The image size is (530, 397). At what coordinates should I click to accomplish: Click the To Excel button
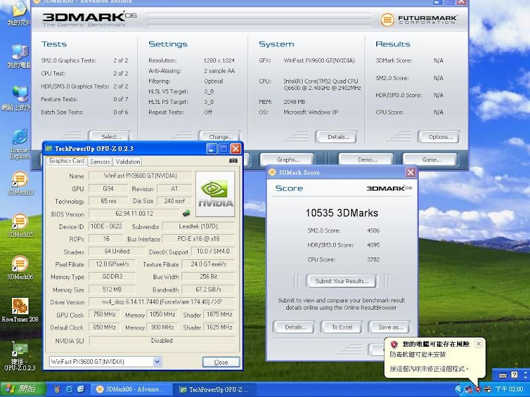tap(341, 327)
